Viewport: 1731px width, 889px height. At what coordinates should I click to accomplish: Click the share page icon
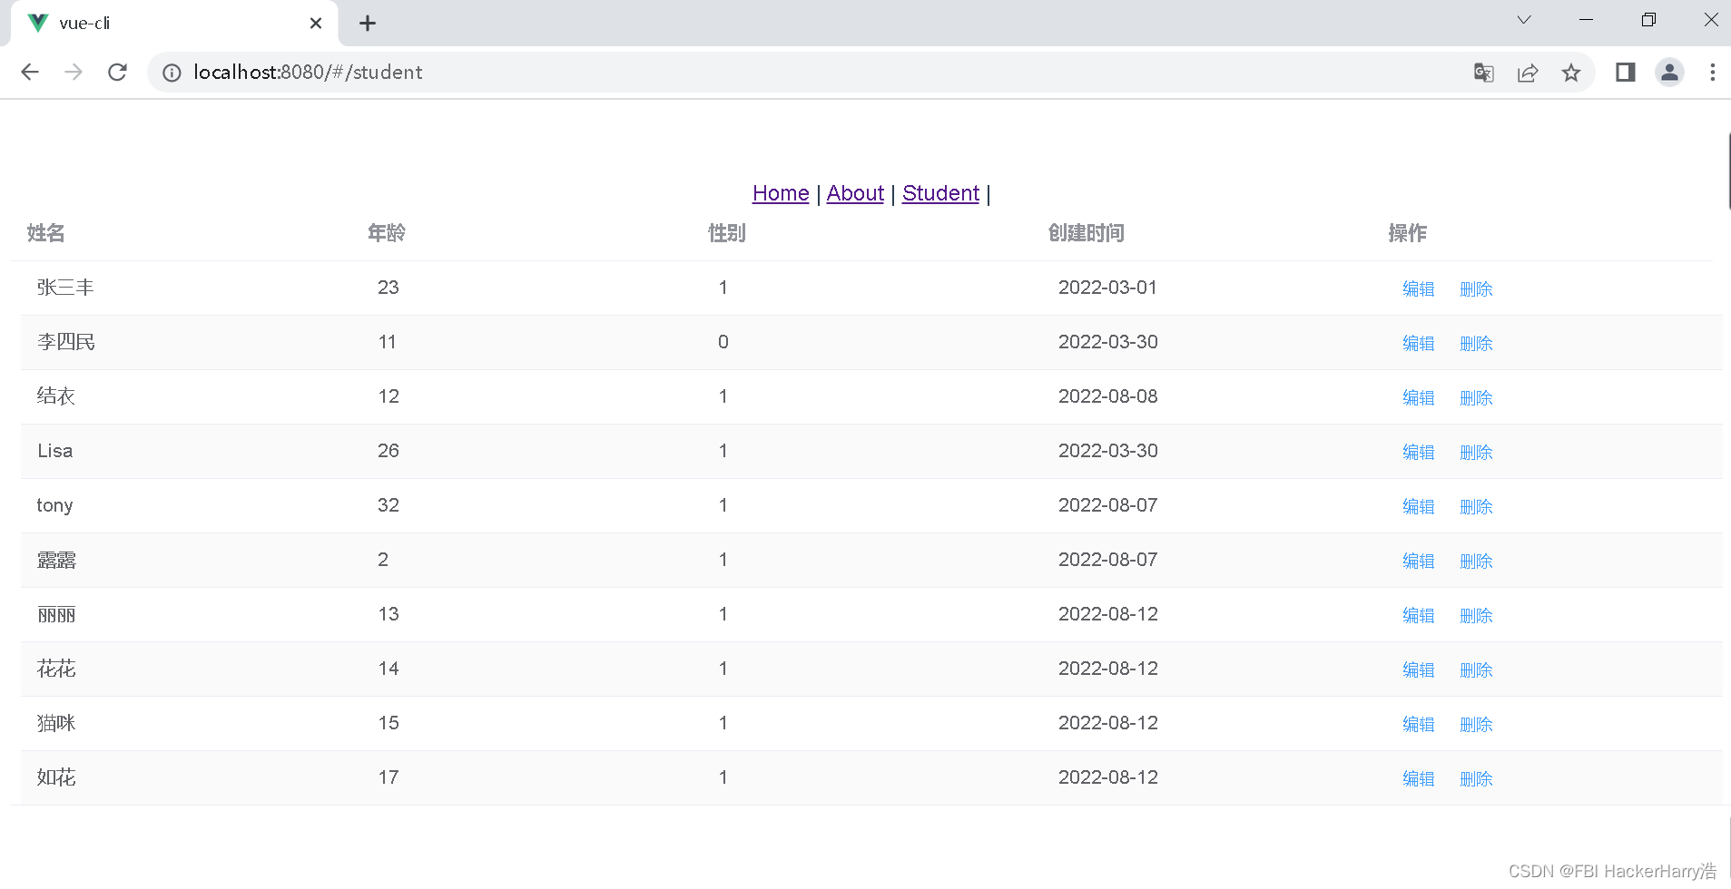click(1528, 73)
